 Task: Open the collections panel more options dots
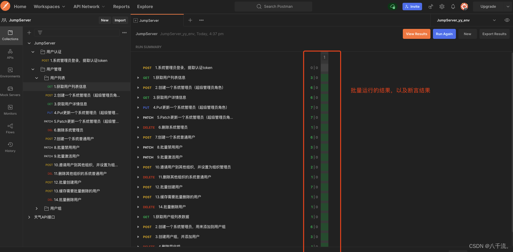tap(124, 33)
